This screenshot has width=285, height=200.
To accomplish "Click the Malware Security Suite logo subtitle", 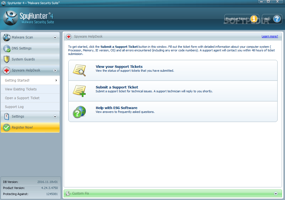I will 38,22.
